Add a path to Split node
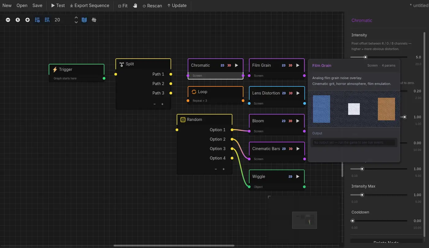Viewport: 429px width, 248px height. [162, 104]
